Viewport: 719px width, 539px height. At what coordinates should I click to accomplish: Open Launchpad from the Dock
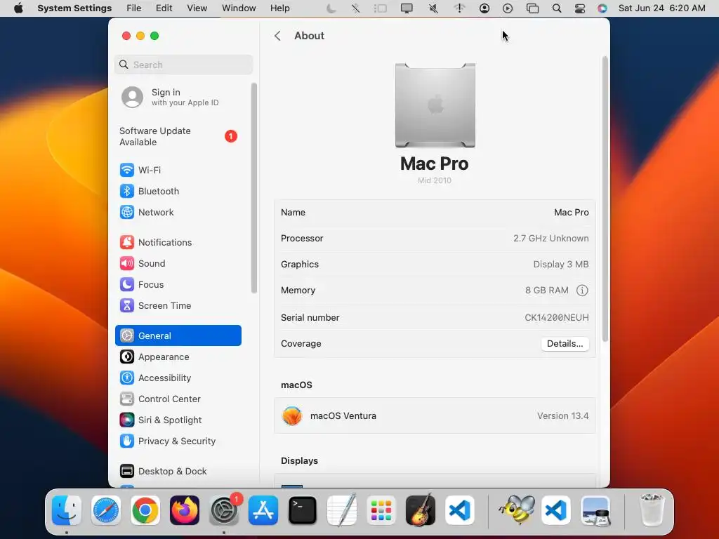(381, 510)
